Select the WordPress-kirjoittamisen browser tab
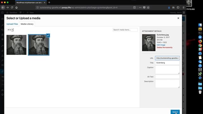This screenshot has width=203, height=114. point(29,3)
